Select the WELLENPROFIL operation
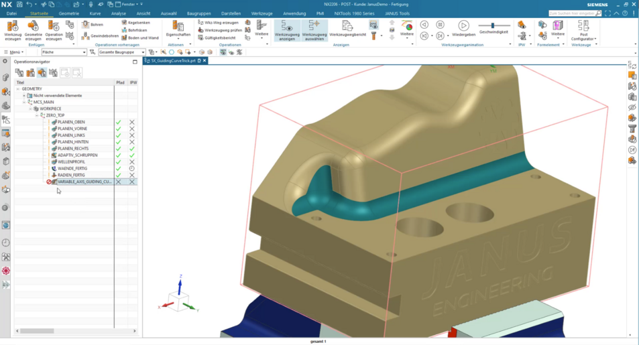Screen dimensions: 639x345 [x=71, y=161]
